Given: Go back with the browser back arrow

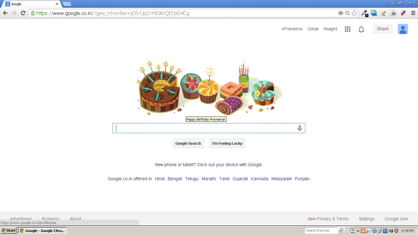Looking at the screenshot, I should tap(5, 13).
